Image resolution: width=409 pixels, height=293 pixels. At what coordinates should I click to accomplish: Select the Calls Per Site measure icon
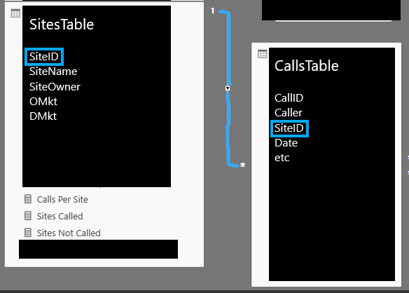pyautogui.click(x=28, y=199)
